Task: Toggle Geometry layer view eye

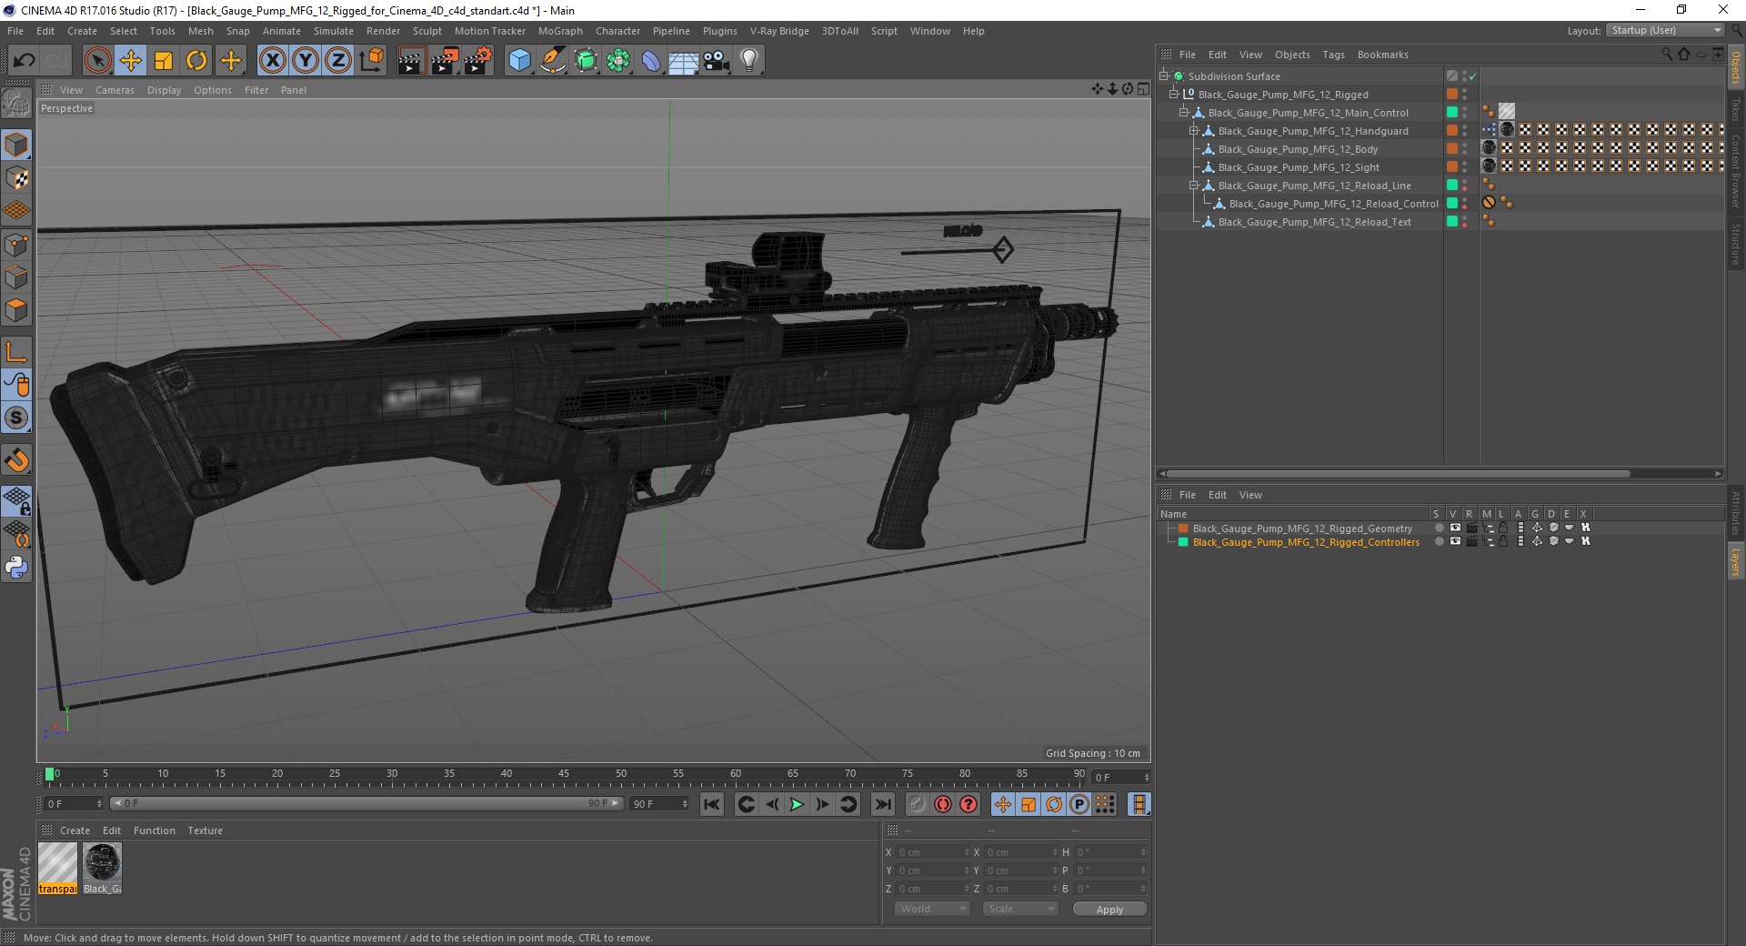Action: click(1454, 528)
